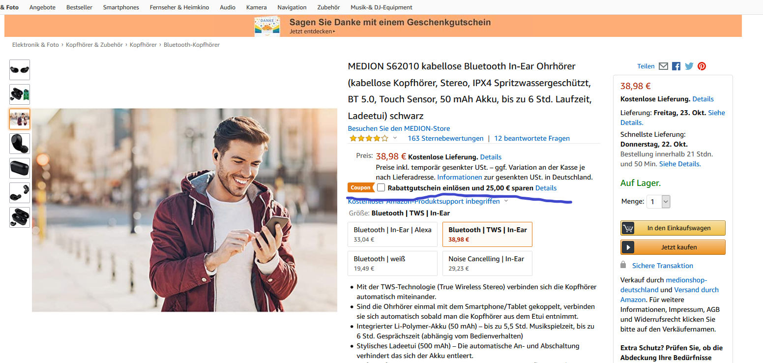Open Musik- & DJ-Equipment menu item

(381, 7)
